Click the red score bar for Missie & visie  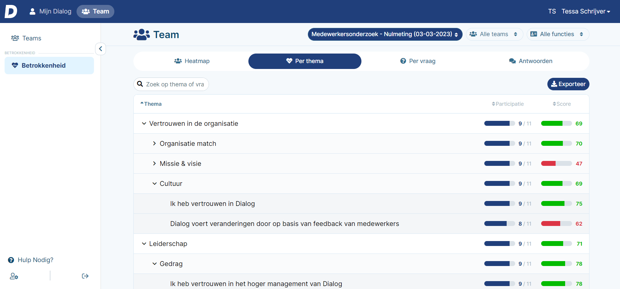[557, 164]
